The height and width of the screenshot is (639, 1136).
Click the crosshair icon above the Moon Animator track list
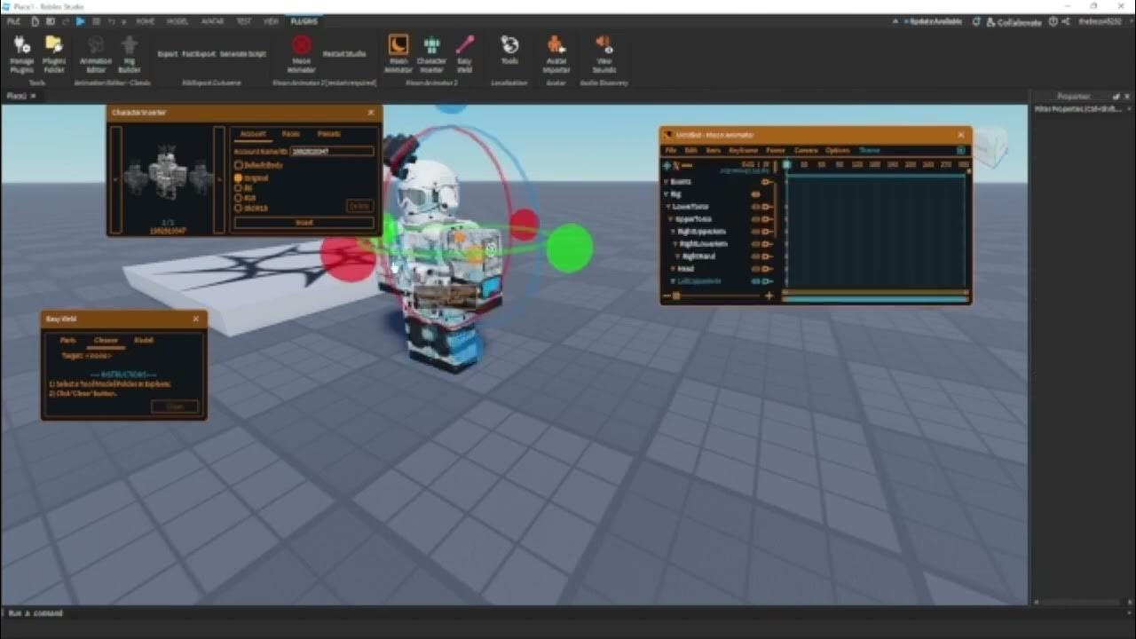pyautogui.click(x=667, y=165)
